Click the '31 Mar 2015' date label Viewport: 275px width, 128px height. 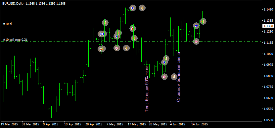(x=30, y=124)
